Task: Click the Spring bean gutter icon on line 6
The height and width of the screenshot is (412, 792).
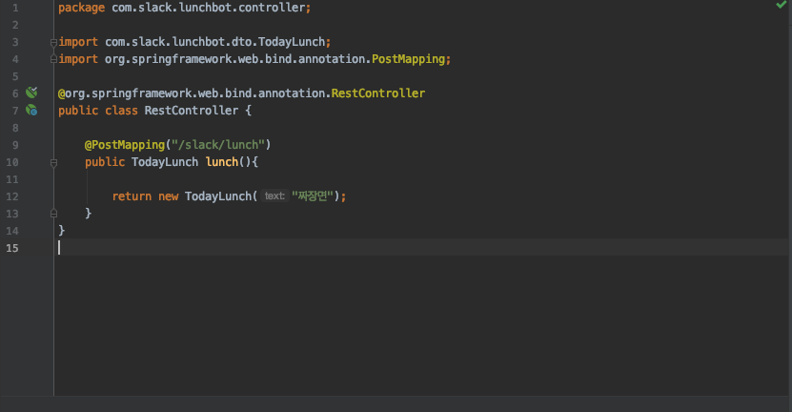Action: [x=31, y=93]
